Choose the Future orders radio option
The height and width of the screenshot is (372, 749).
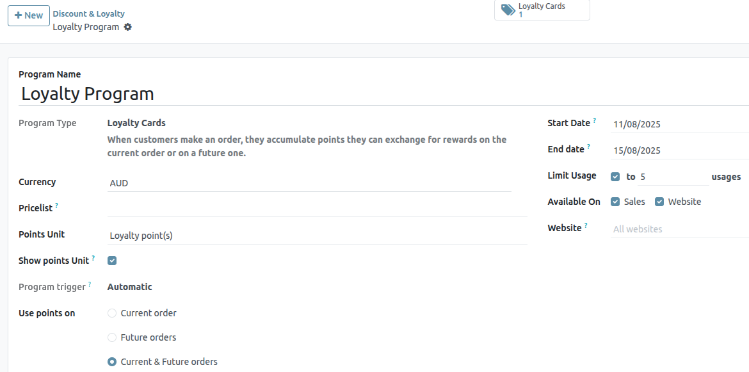coord(112,337)
